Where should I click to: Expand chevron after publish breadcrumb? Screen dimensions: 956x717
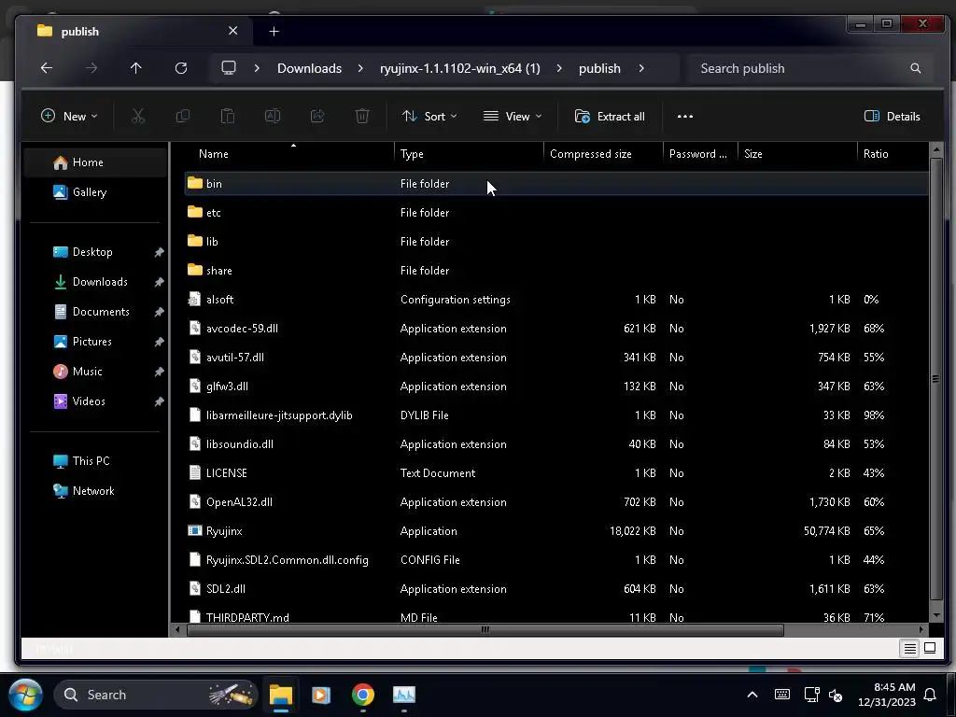tap(640, 68)
